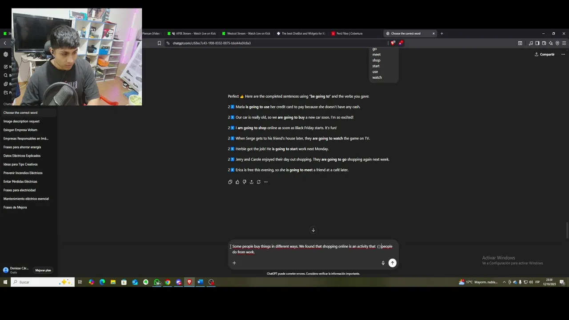This screenshot has height=320, width=569.
Task: Click the Mejorar plan button
Action: 43,270
